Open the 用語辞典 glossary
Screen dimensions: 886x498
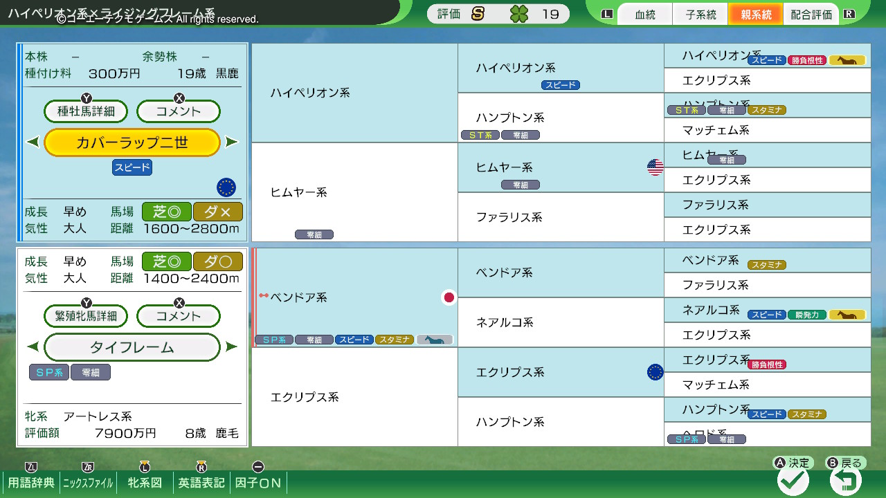click(31, 483)
